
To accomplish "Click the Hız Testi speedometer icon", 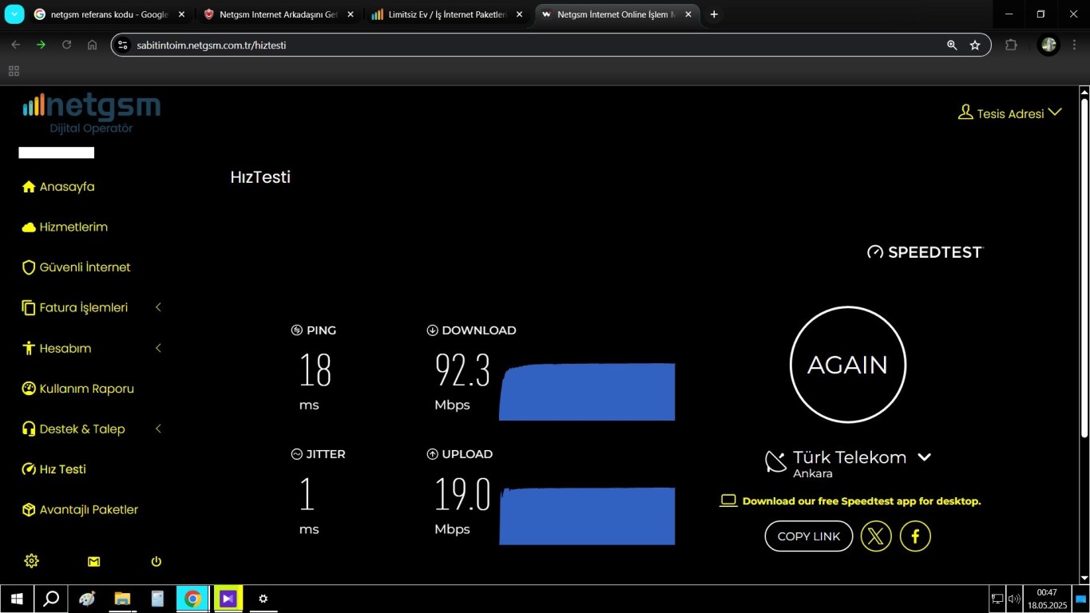I will tap(29, 469).
